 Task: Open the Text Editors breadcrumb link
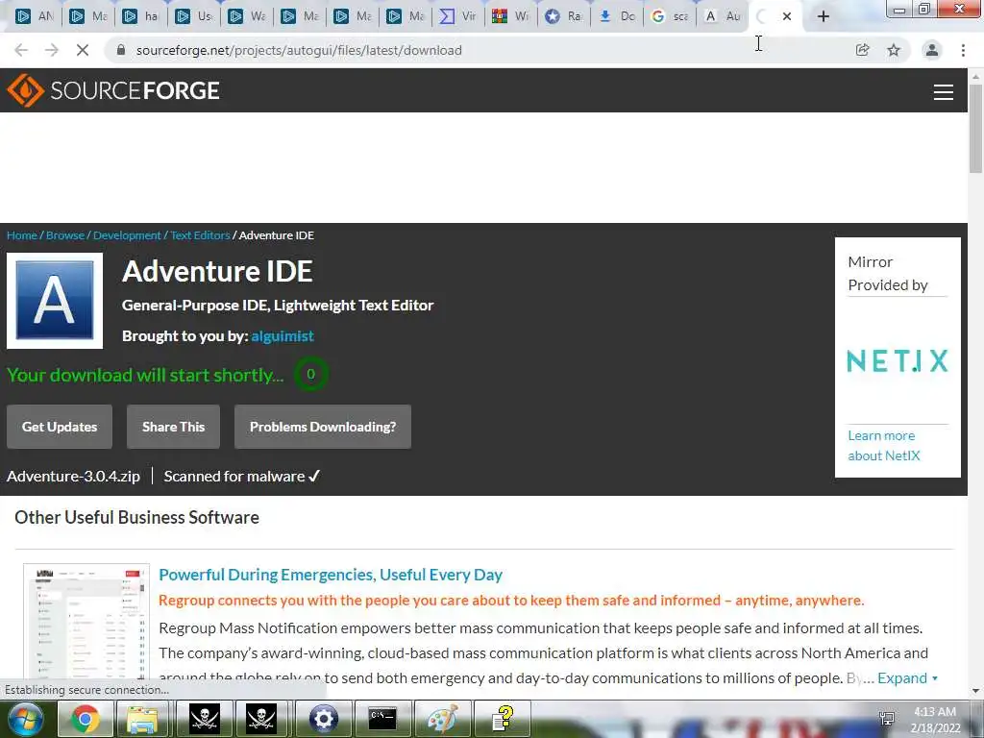click(x=200, y=235)
